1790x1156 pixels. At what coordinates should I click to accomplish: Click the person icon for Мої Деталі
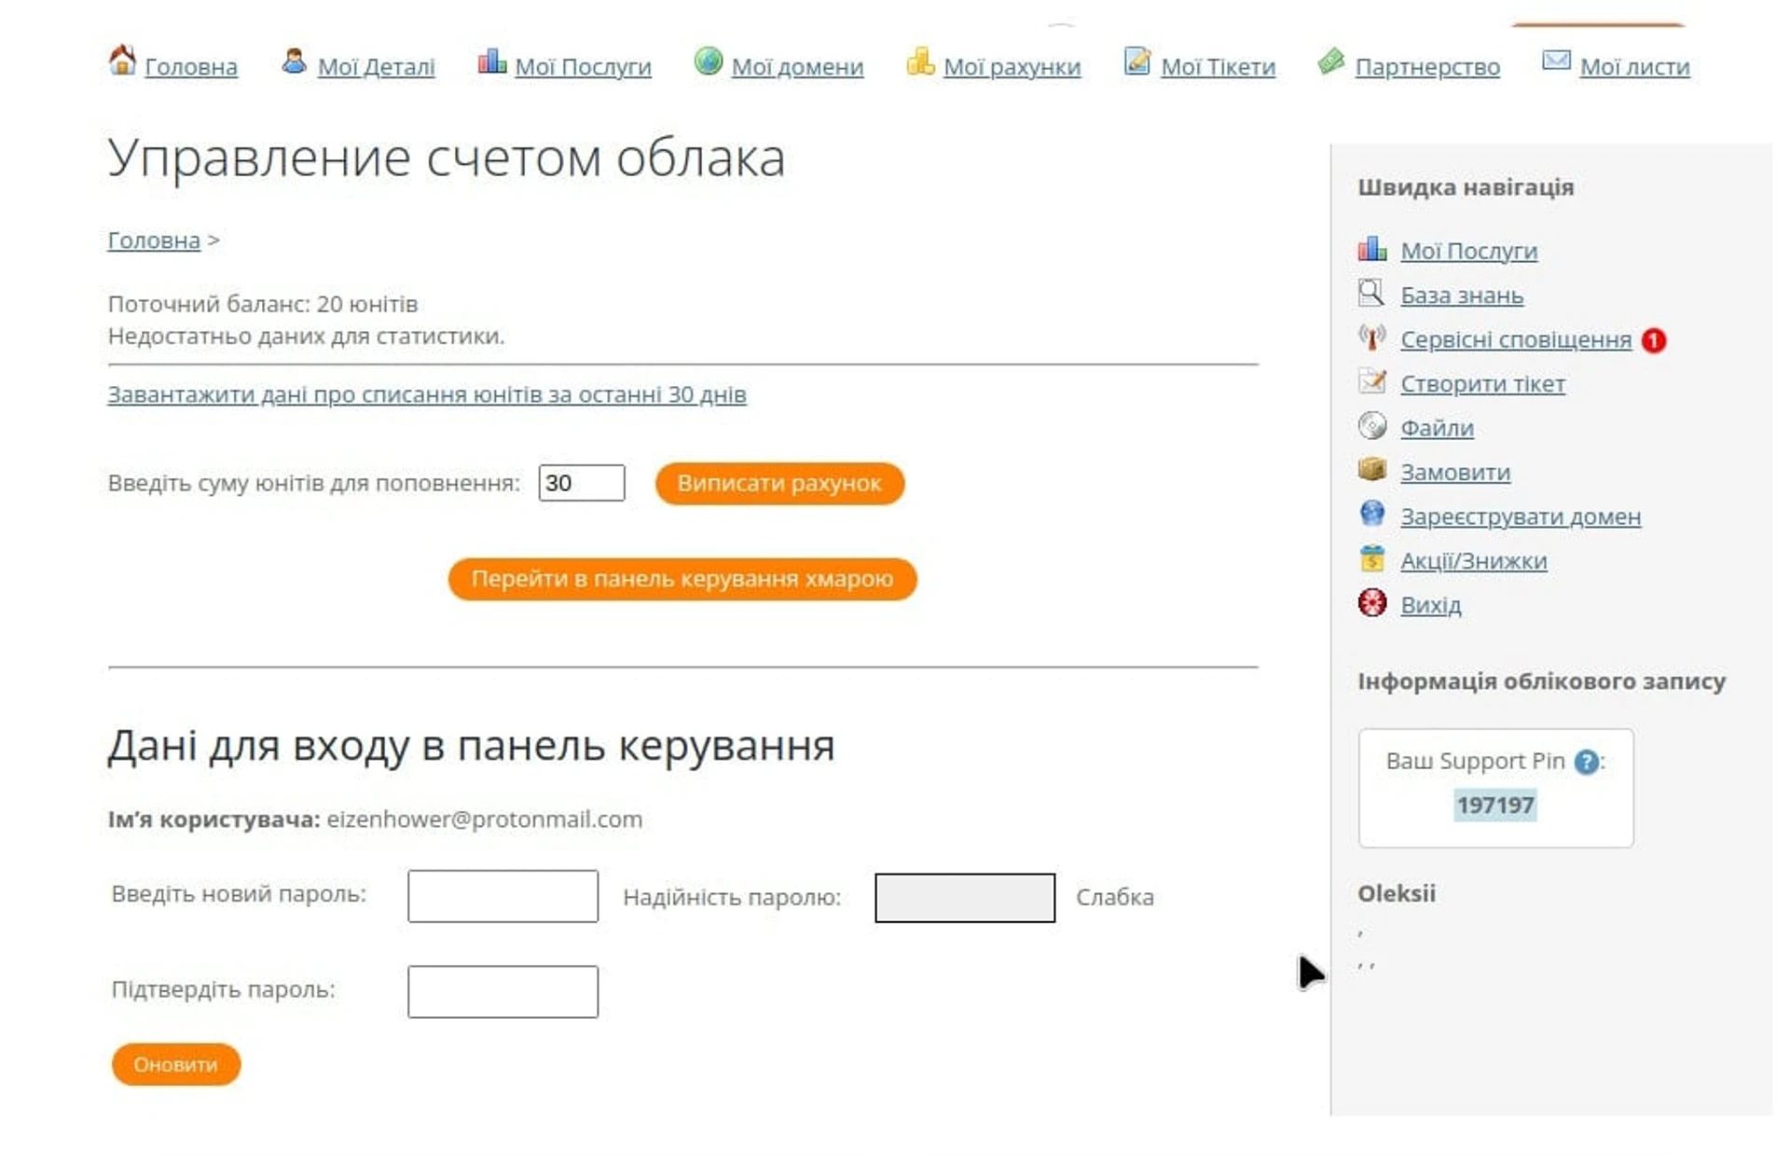pyautogui.click(x=294, y=62)
